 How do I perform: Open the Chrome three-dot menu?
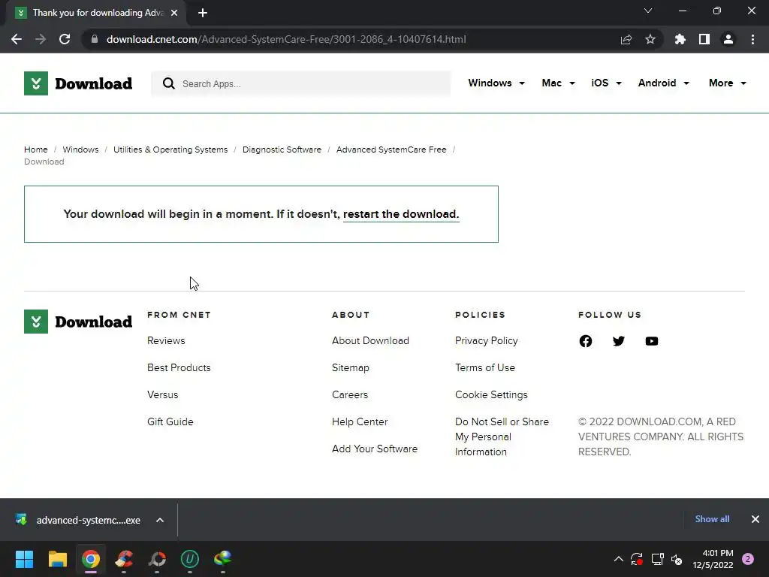(x=752, y=39)
